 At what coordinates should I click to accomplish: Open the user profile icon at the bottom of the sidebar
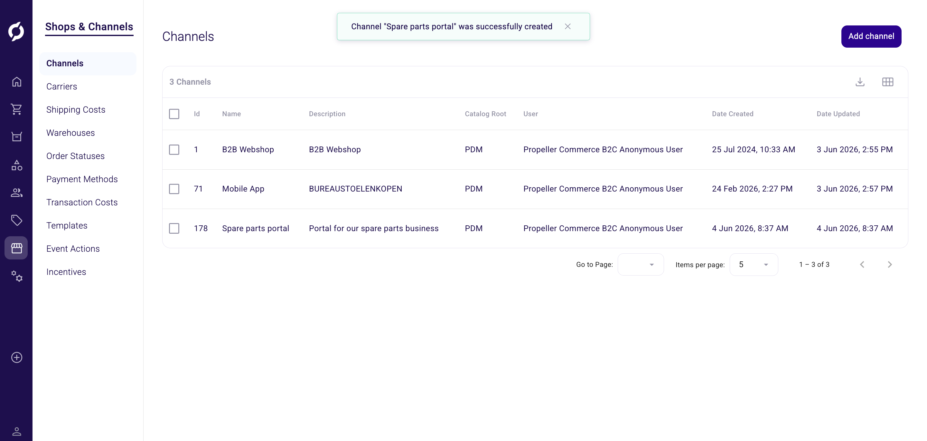coord(16,431)
